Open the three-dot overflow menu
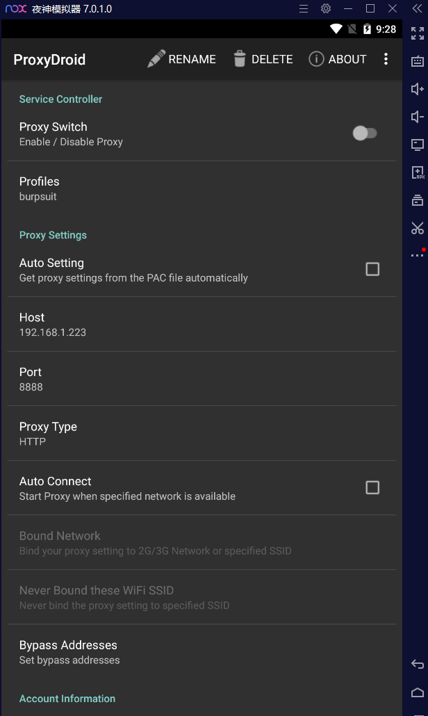Image resolution: width=428 pixels, height=716 pixels. pos(386,59)
